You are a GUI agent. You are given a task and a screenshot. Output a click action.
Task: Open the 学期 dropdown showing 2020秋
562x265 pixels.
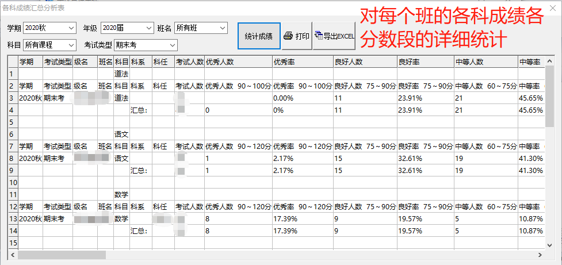pyautogui.click(x=49, y=28)
